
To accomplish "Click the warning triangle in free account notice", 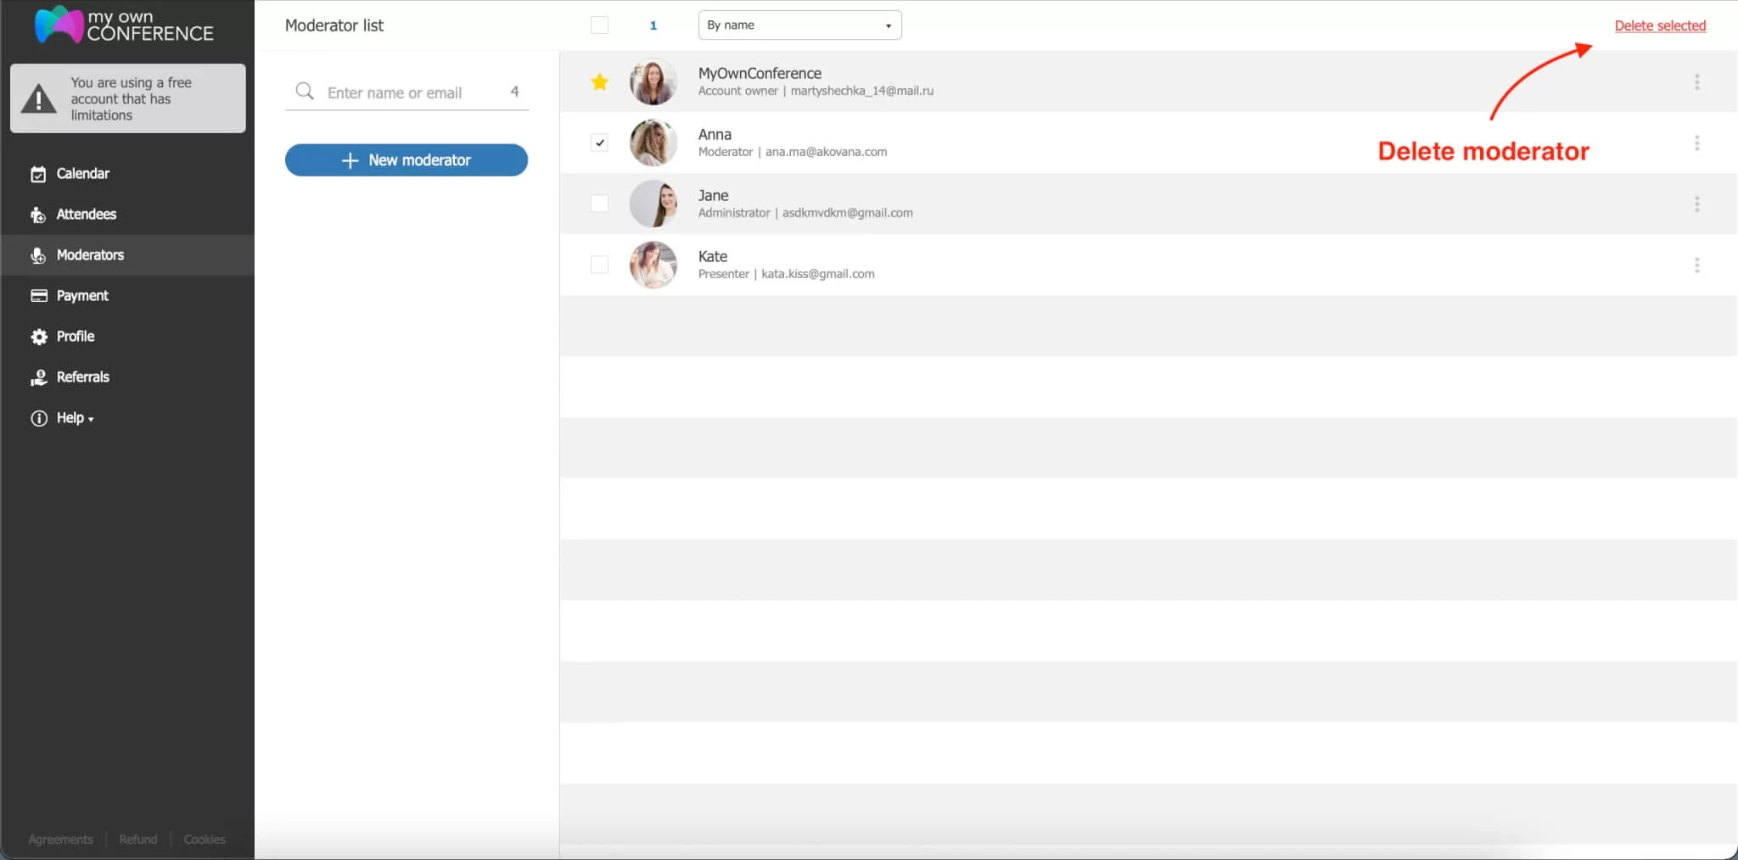I will pyautogui.click(x=37, y=98).
